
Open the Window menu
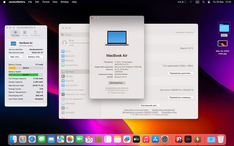click(65, 2)
